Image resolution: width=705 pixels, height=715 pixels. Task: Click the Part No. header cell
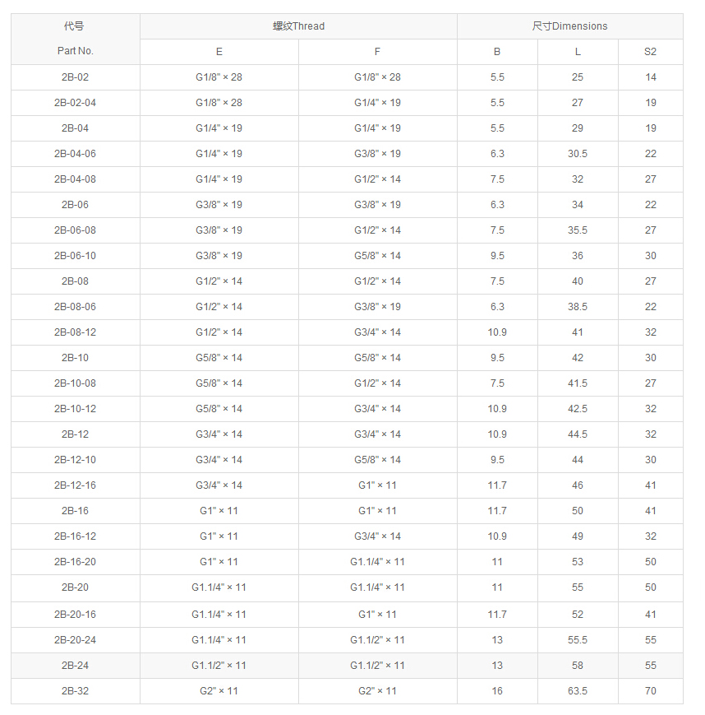[75, 50]
